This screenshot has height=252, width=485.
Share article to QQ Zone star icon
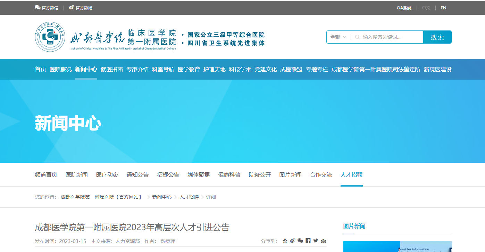coord(285,241)
